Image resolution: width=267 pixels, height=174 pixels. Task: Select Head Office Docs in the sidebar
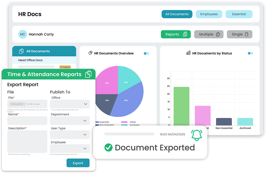click(x=44, y=60)
